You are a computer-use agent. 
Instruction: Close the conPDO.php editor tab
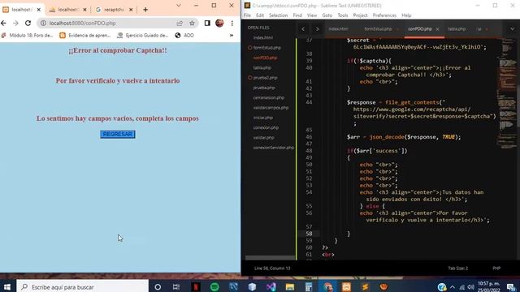pyautogui.click(x=437, y=29)
